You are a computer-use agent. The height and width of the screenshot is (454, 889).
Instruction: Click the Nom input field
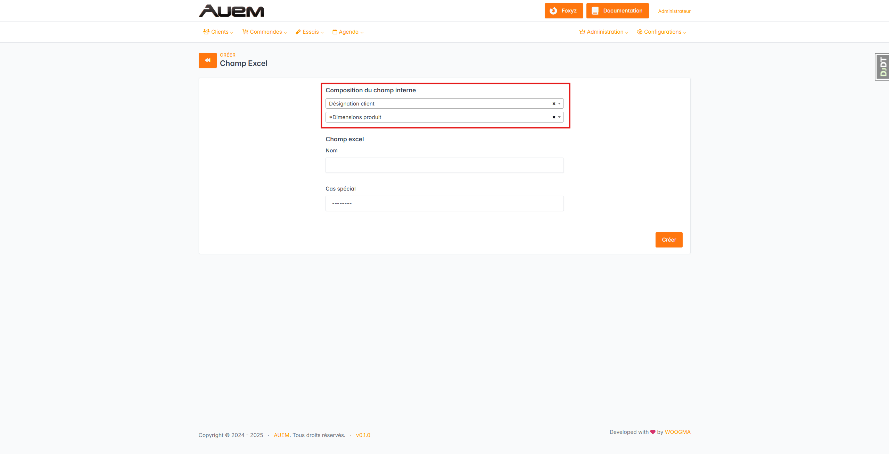click(x=444, y=165)
